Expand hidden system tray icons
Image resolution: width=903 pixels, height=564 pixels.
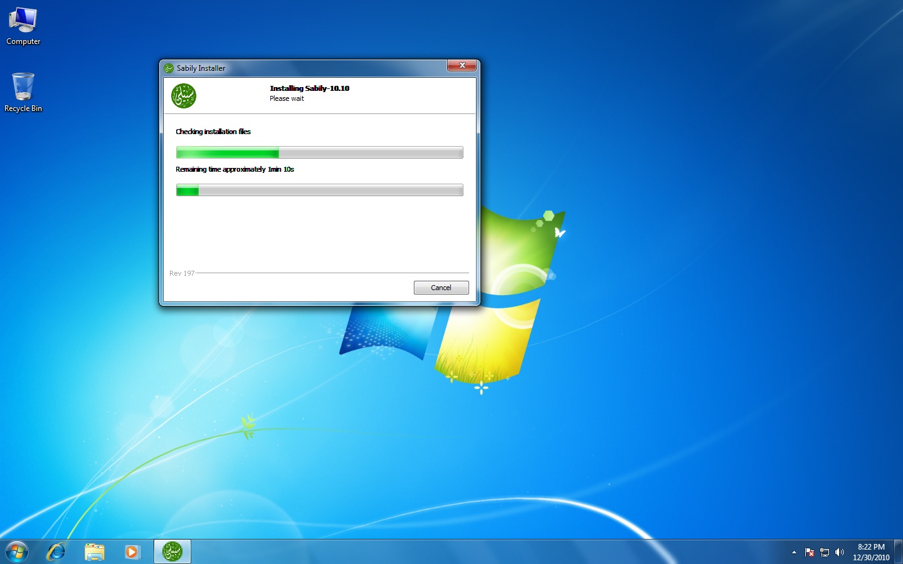click(x=794, y=552)
